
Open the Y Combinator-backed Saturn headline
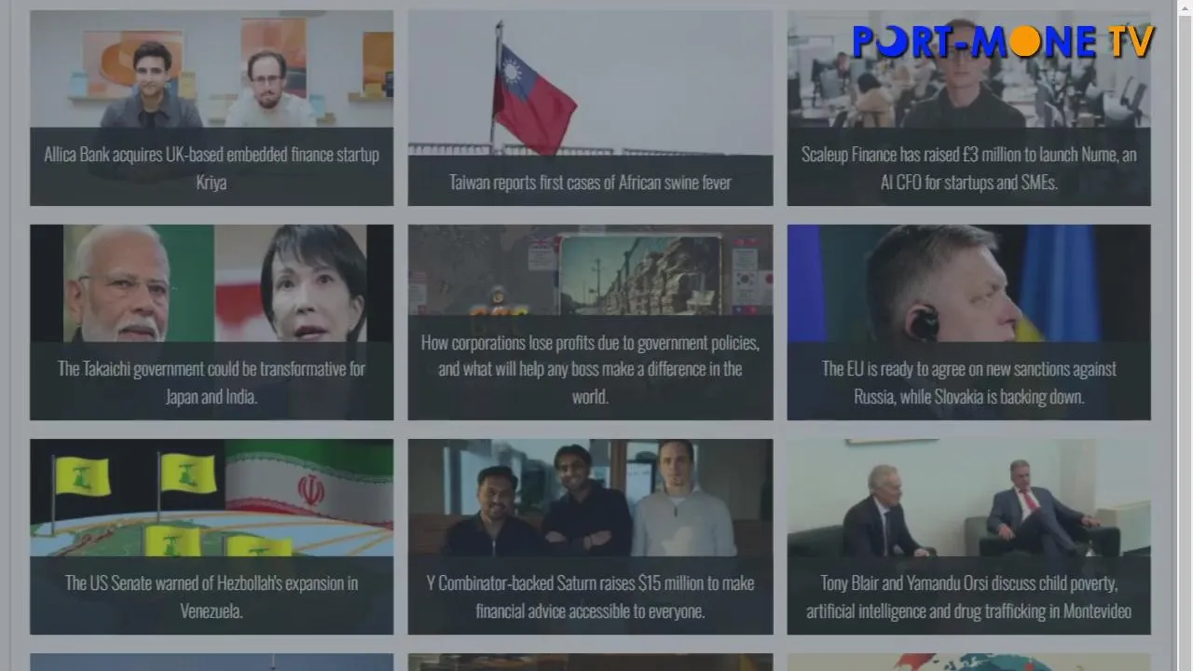(590, 596)
